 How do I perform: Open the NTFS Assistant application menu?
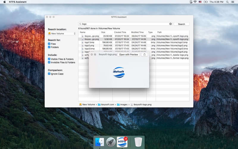coord(18,2)
